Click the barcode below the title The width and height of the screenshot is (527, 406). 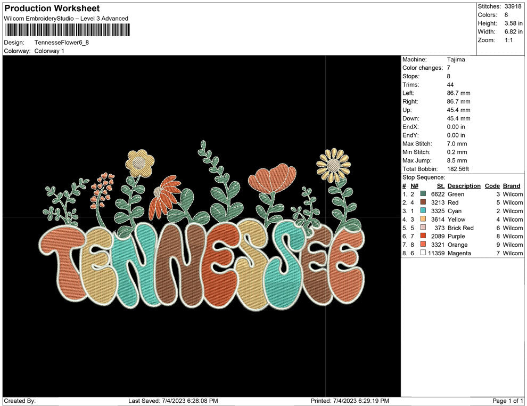click(66, 30)
